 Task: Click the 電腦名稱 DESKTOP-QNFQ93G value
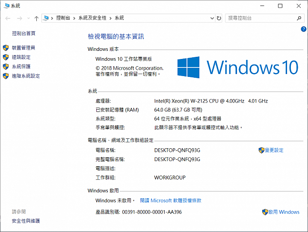(x=177, y=150)
